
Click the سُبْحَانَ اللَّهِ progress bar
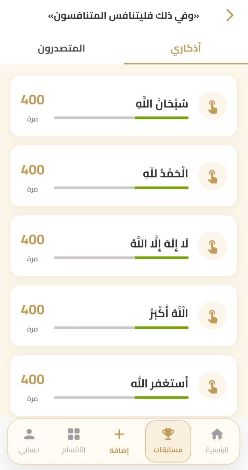pos(121,118)
